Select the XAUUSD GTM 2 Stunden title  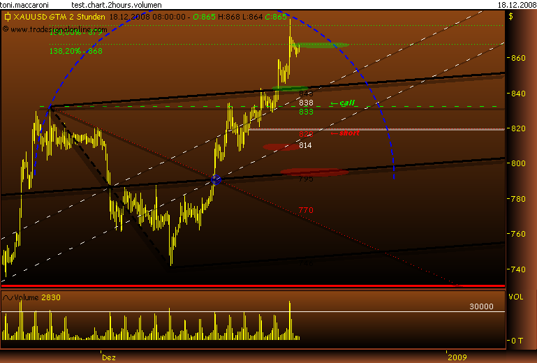pyautogui.click(x=59, y=17)
